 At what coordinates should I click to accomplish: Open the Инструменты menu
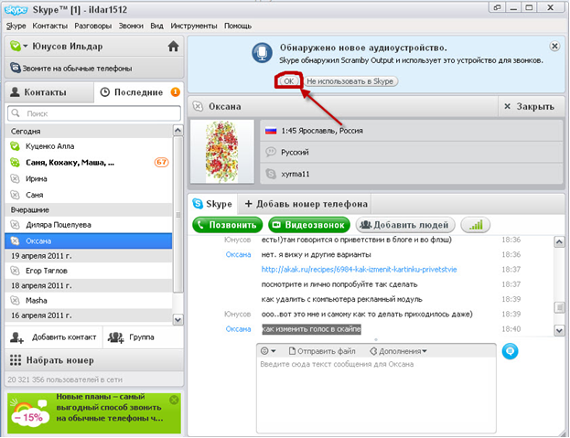point(194,26)
